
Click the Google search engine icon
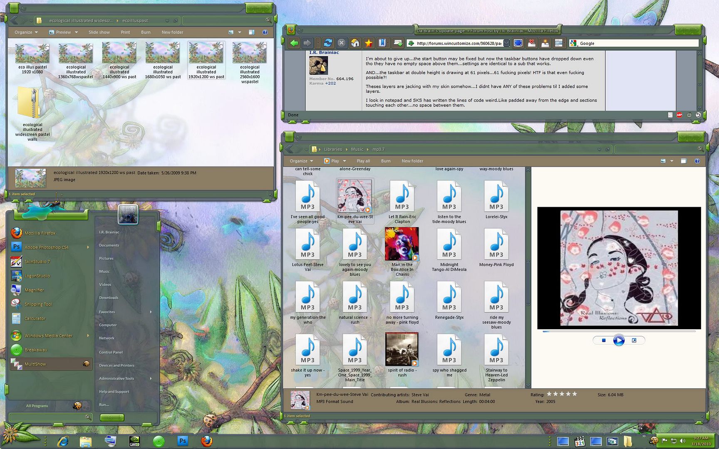point(573,43)
